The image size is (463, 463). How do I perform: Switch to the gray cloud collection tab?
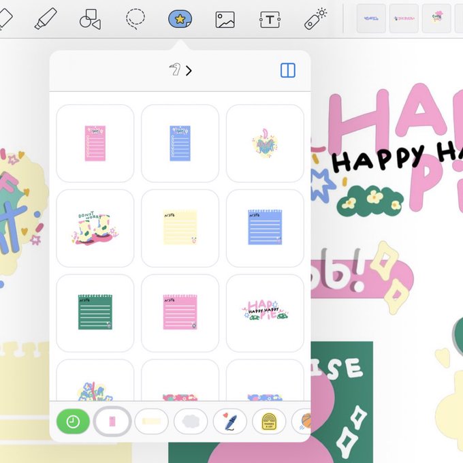(191, 421)
